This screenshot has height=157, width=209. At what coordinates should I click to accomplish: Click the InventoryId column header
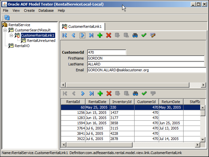(122, 102)
